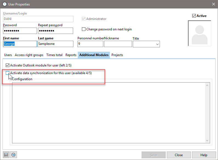Click the clock icon in title bar

[x=4, y=4]
